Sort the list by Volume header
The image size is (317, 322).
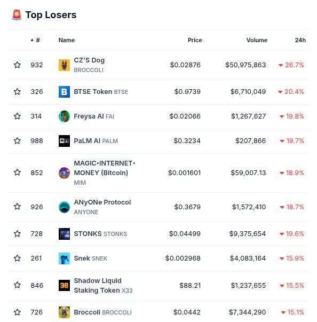point(257,40)
